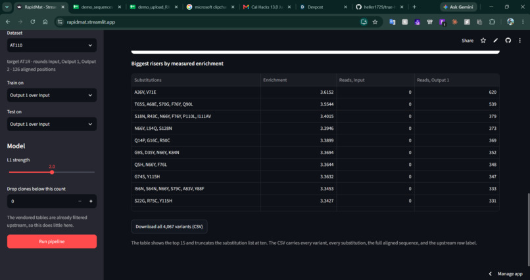Screen dimensions: 530x280
Task: Select the N66Y, L94Q, S128N cell
Action: coord(196,129)
